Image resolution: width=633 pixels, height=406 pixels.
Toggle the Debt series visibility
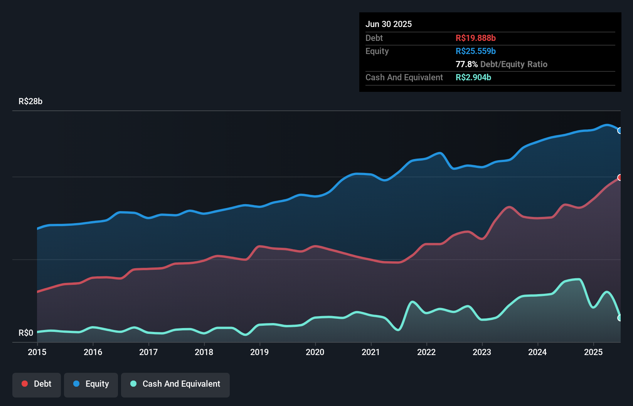coord(37,384)
